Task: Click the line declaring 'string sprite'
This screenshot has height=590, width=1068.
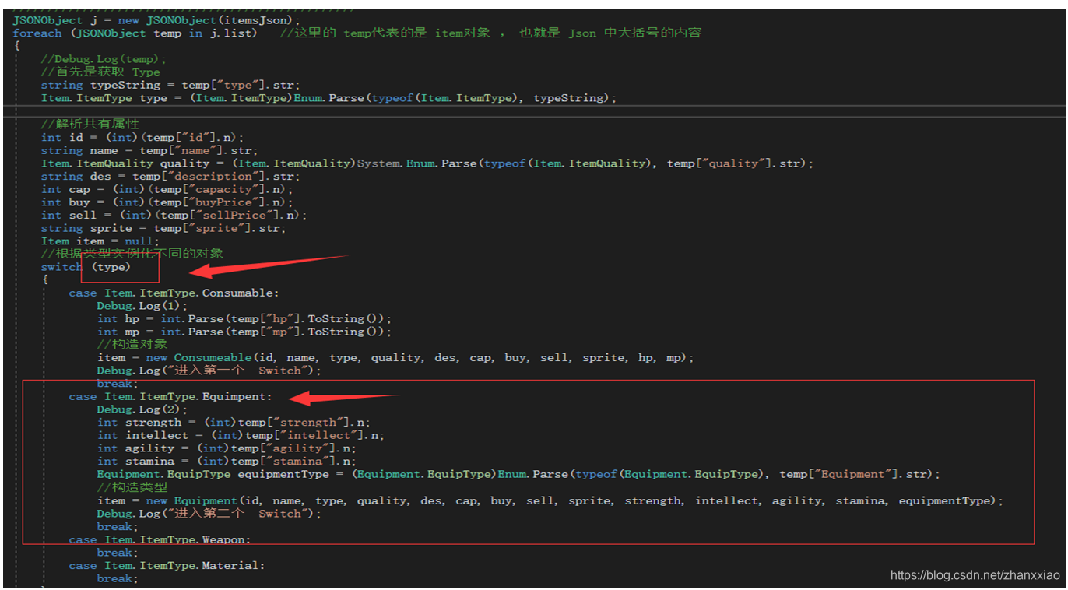Action: [x=163, y=228]
